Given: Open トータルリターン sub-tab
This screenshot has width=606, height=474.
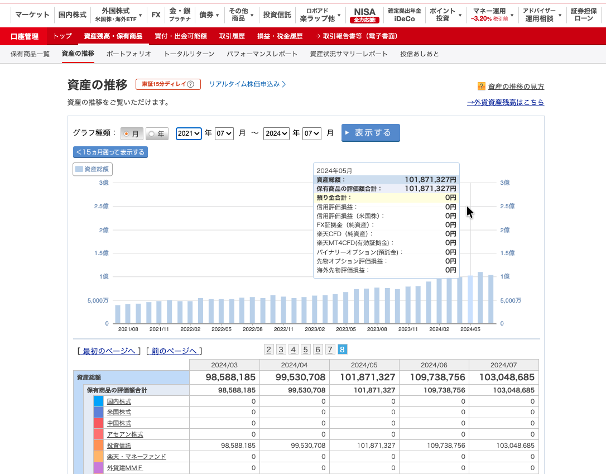Looking at the screenshot, I should [189, 54].
